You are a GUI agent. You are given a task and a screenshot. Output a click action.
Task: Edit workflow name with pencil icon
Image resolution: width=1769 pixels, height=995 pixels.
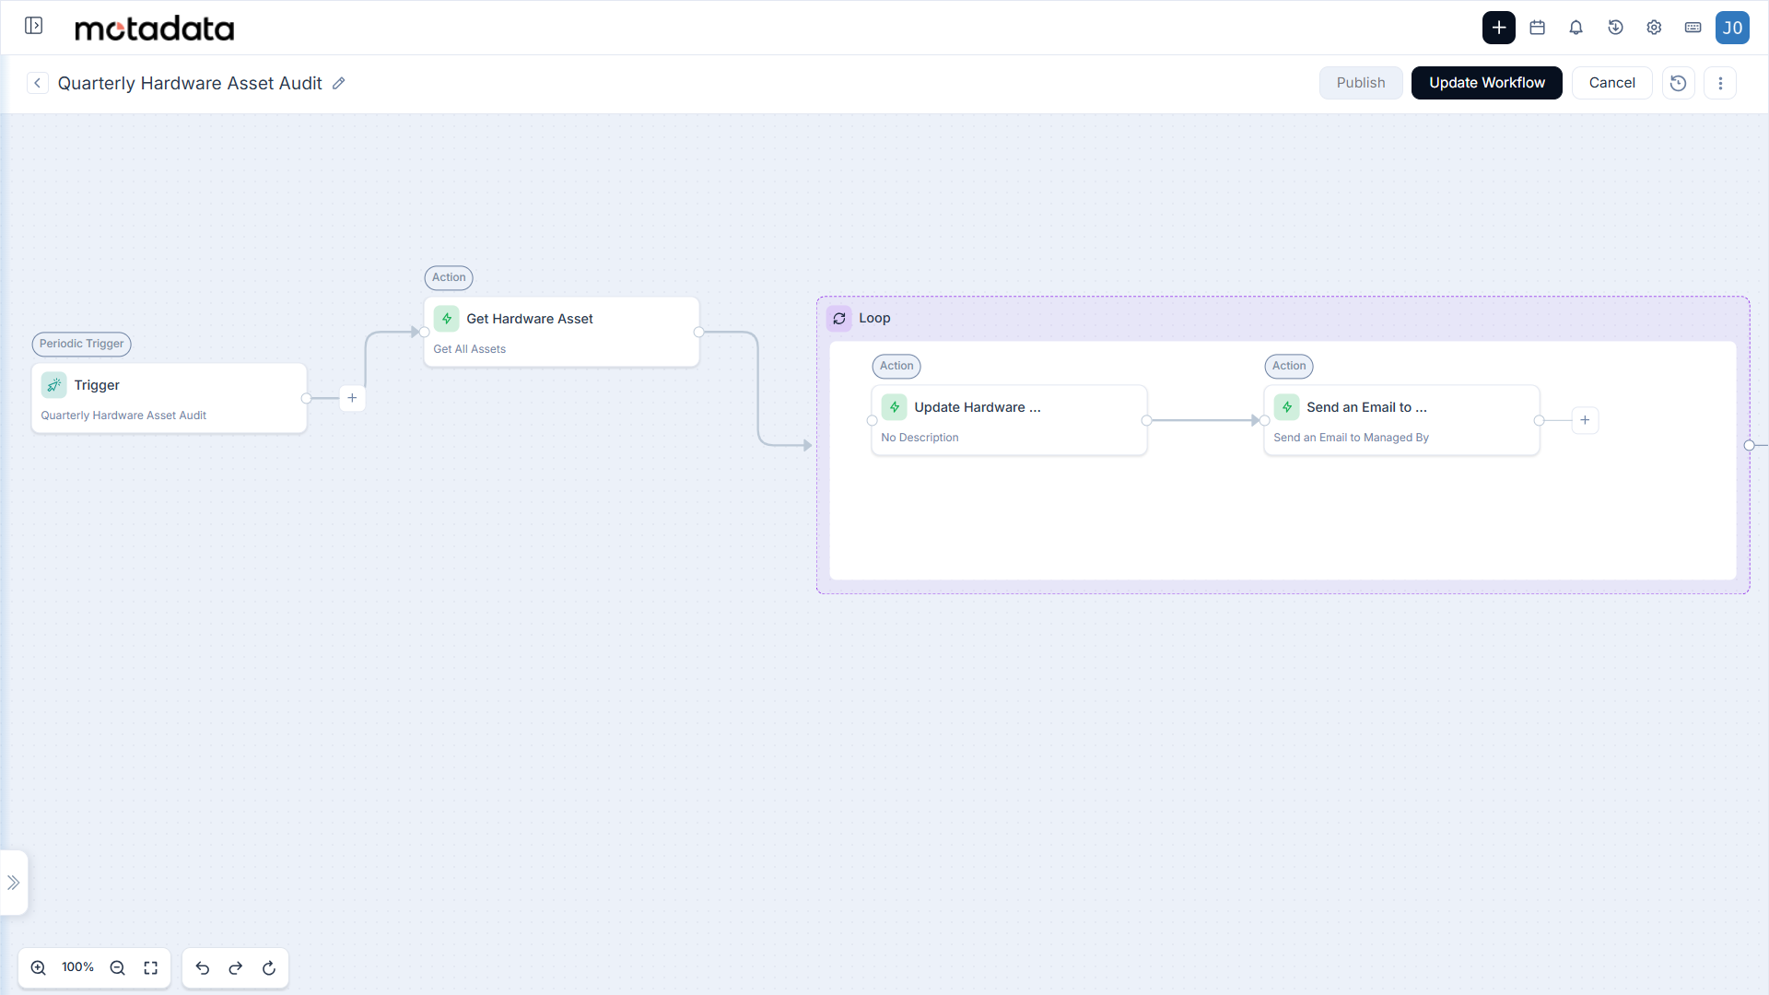[339, 83]
